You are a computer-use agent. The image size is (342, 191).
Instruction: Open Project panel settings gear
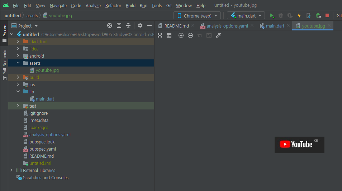(140, 26)
